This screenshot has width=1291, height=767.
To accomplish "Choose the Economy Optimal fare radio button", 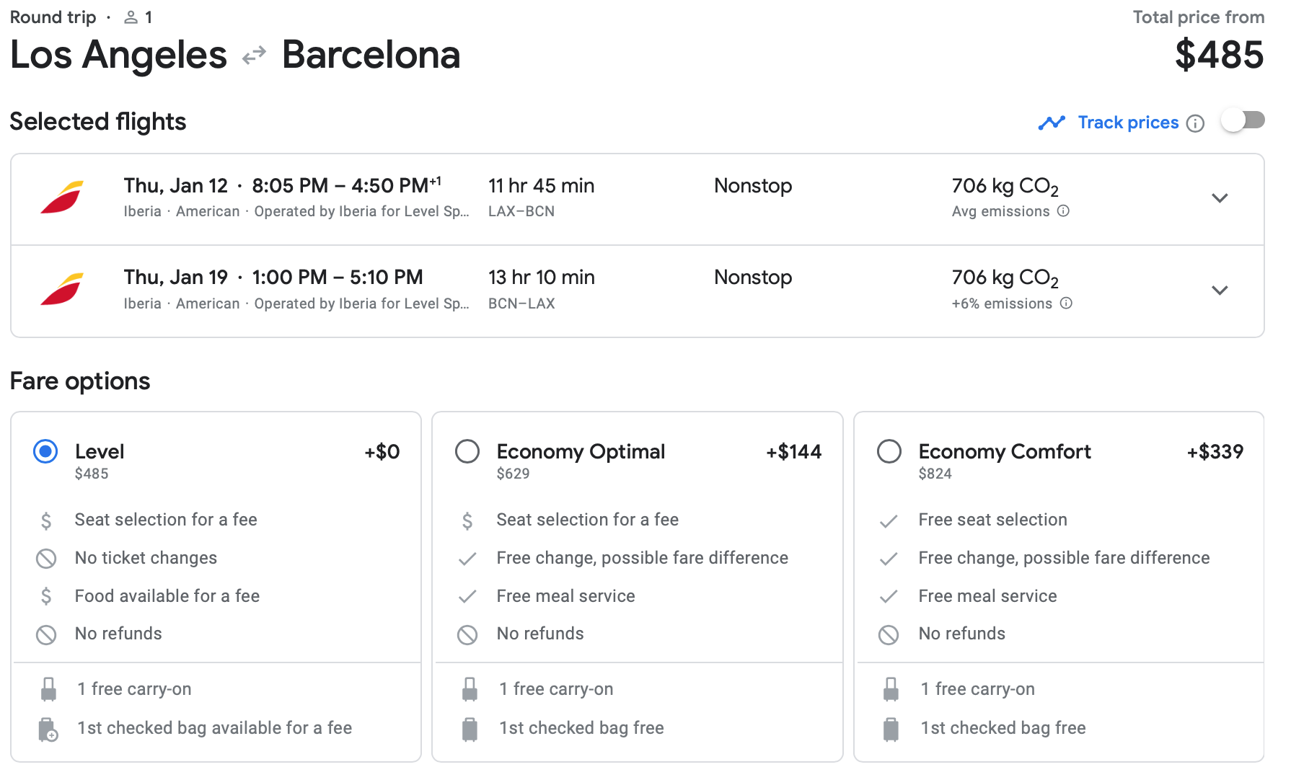I will coord(467,452).
